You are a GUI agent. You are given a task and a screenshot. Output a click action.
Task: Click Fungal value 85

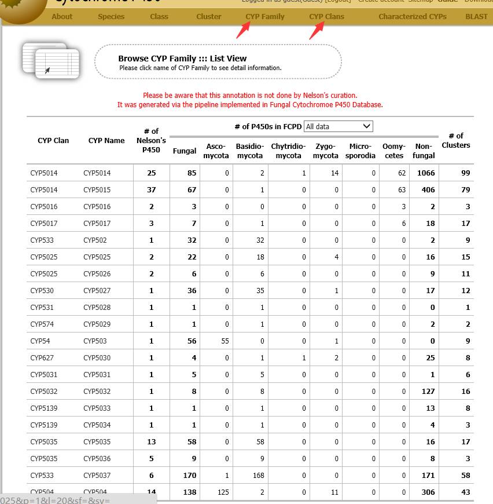click(192, 173)
